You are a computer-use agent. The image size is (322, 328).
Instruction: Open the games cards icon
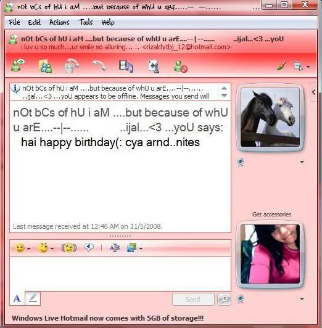154,67
